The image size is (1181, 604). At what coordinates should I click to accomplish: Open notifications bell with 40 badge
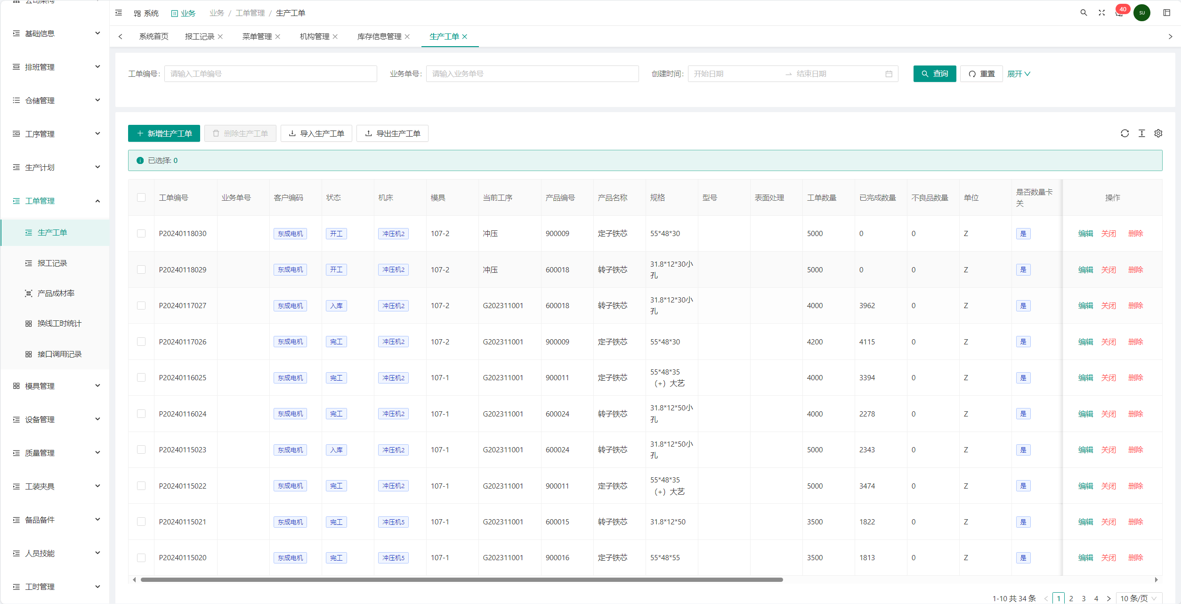click(x=1120, y=12)
